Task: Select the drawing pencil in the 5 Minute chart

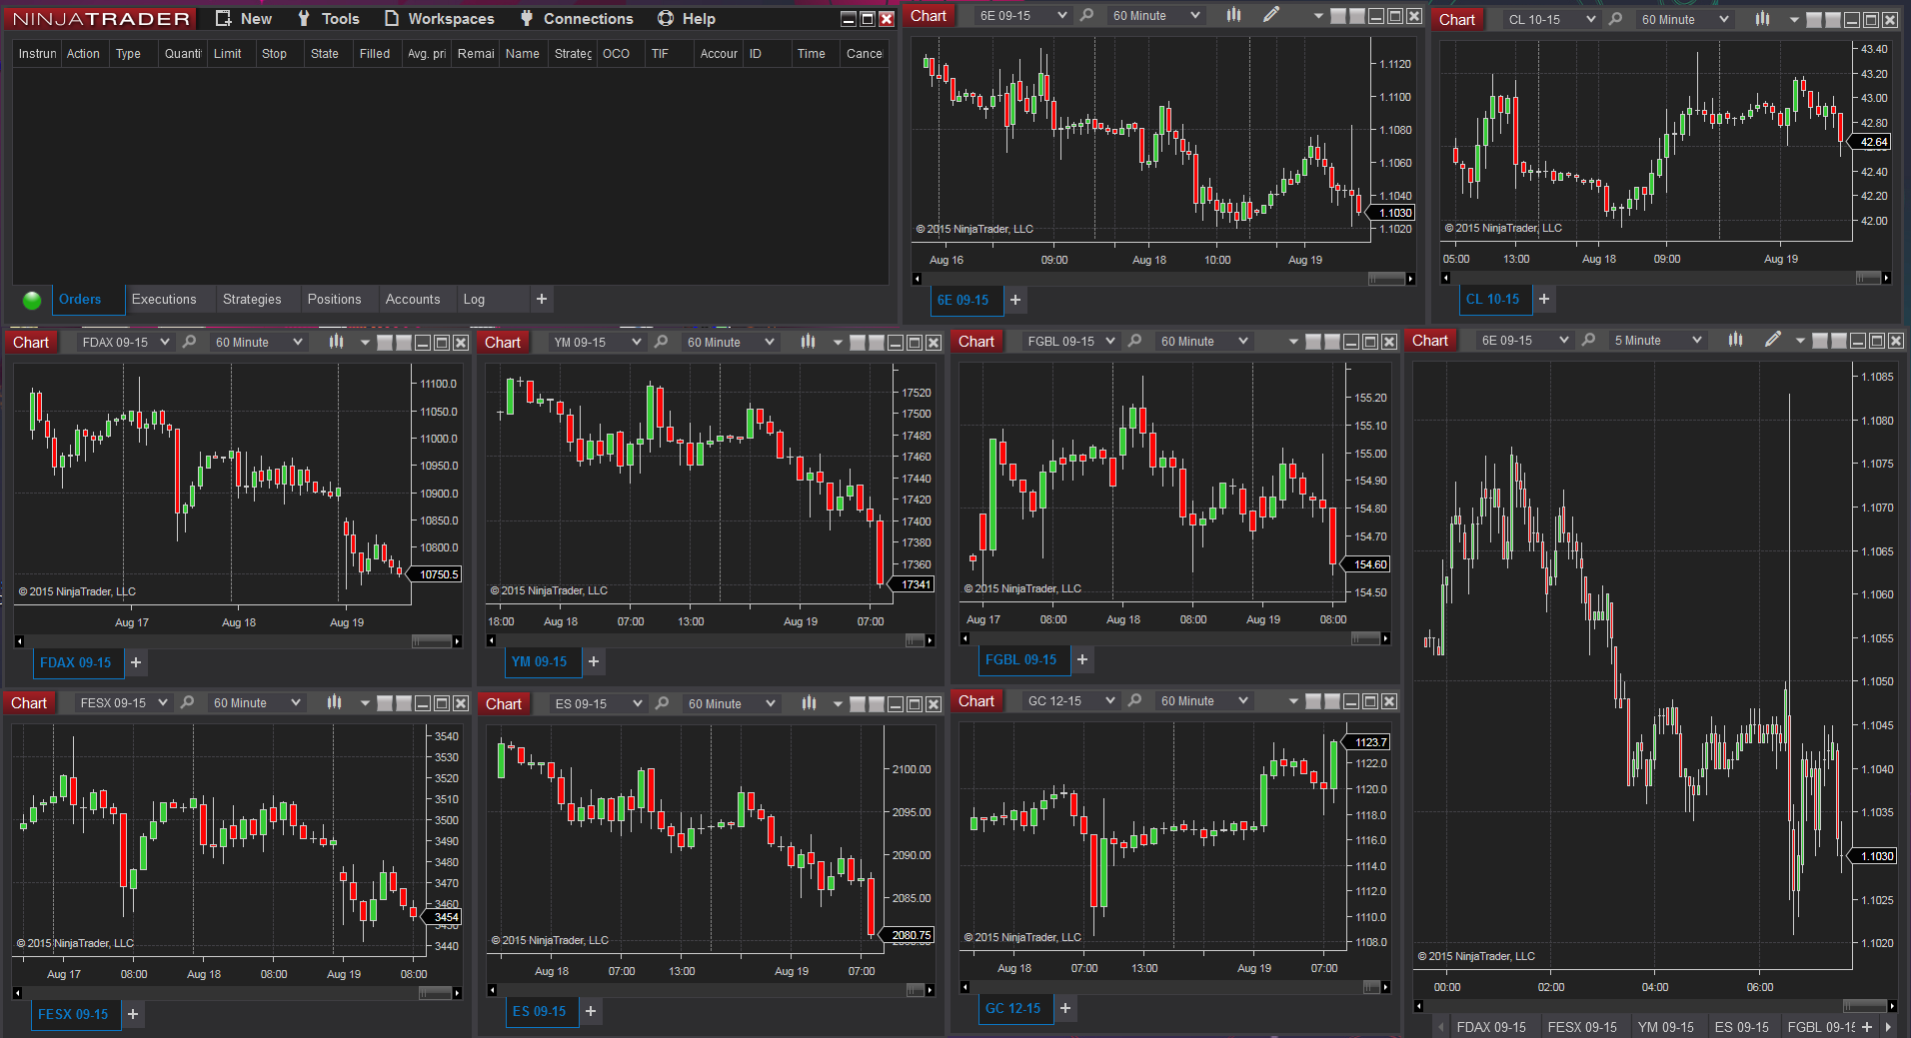Action: pos(1772,340)
